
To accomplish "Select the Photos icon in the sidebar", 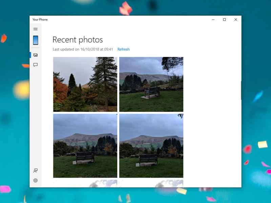I will (x=35, y=54).
